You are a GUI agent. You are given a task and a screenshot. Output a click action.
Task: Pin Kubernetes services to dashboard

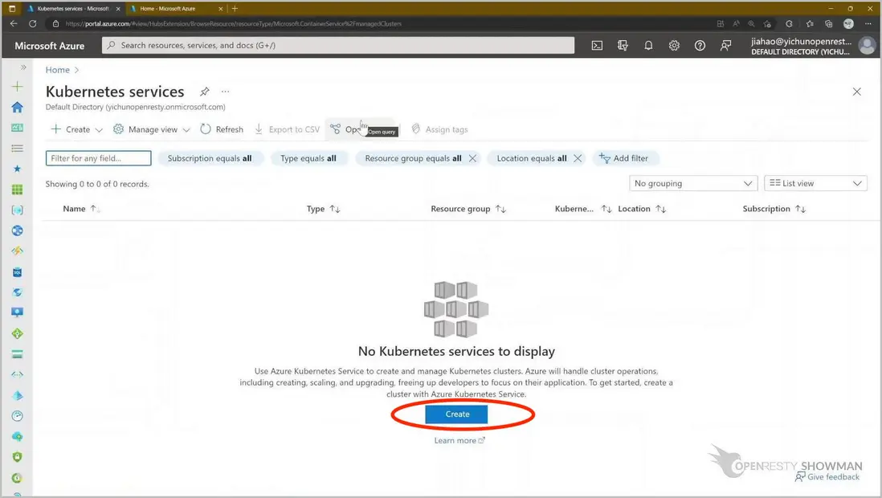coord(205,91)
